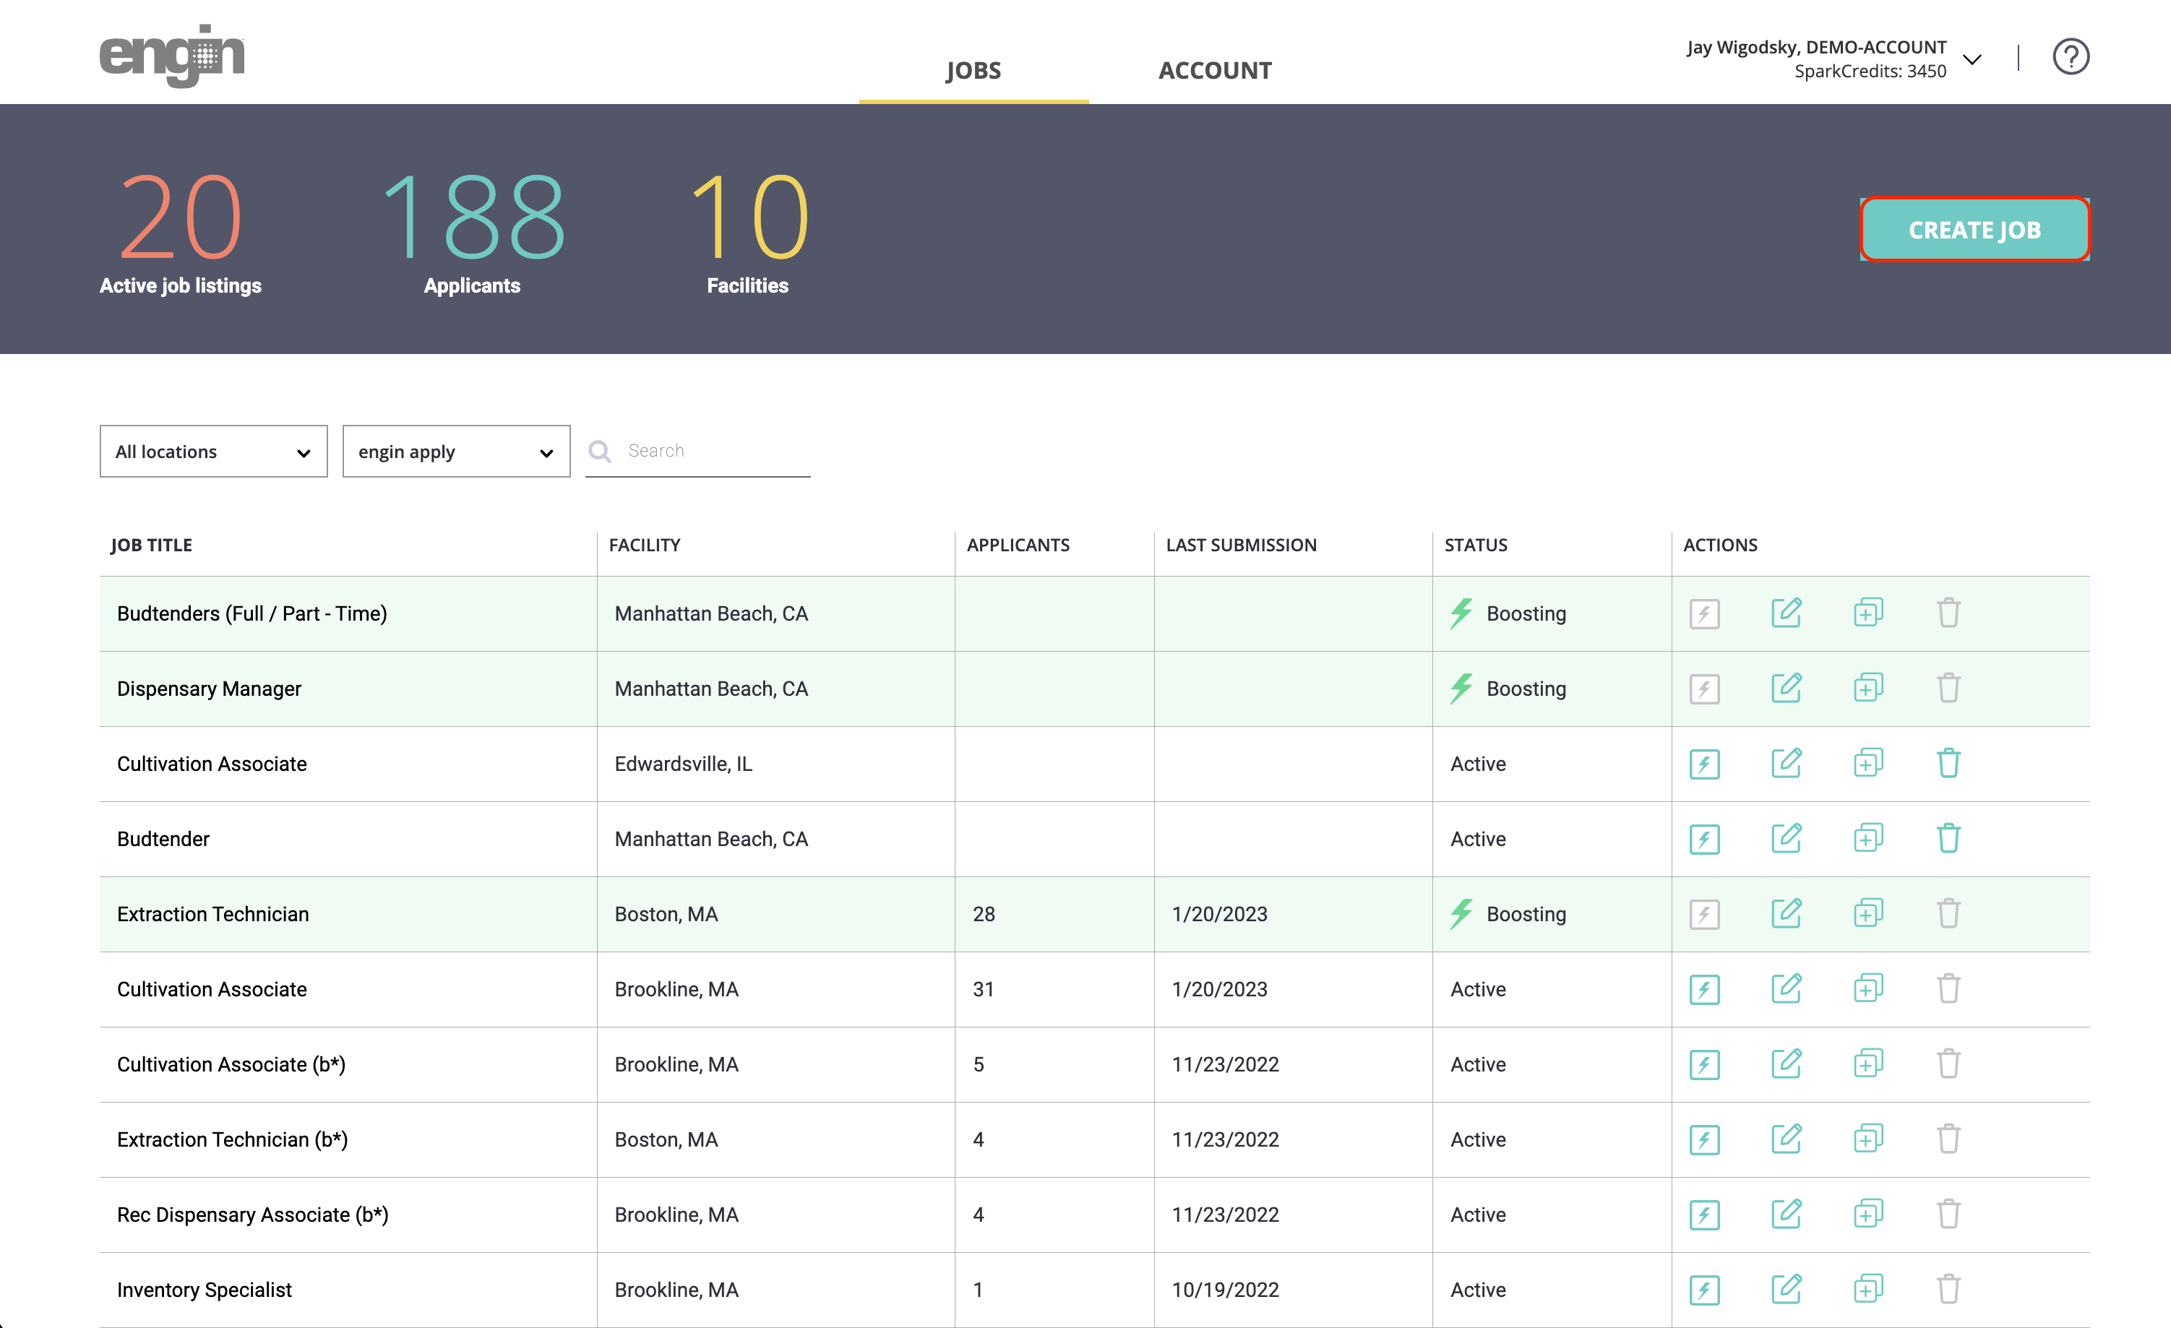Screen dimensions: 2171x1328
Task: Open help question mark icon
Action: 2070,57
